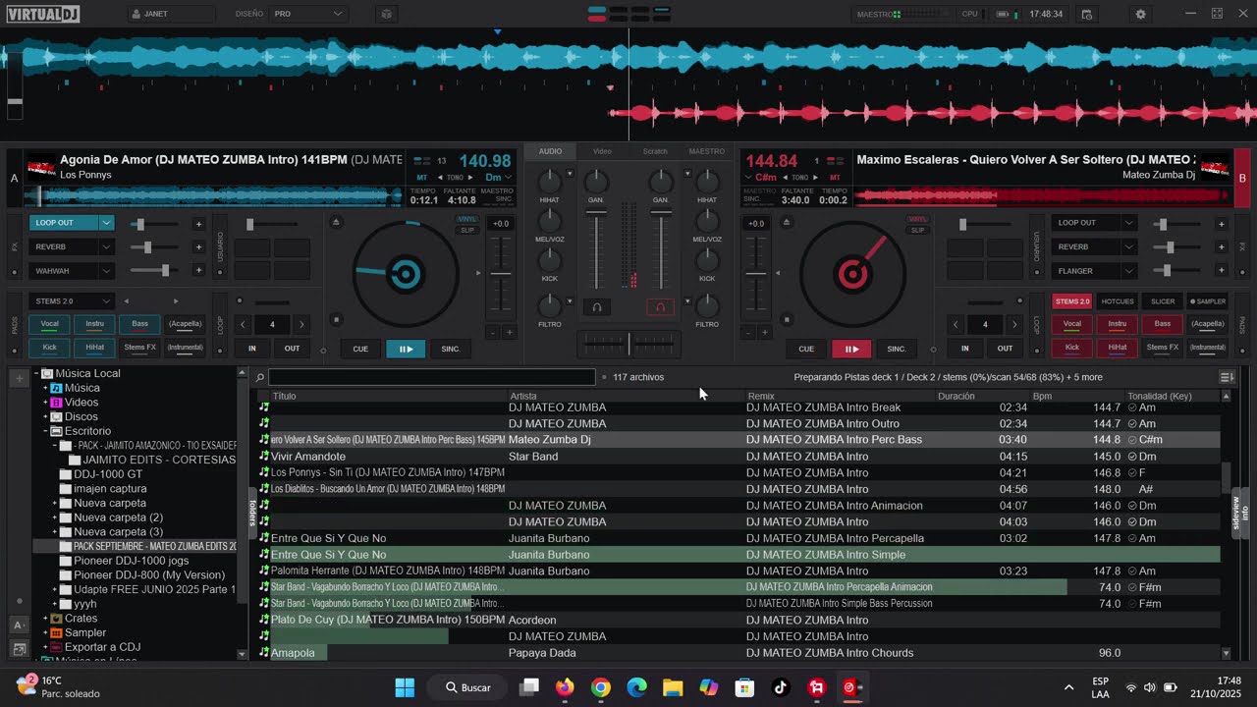Image resolution: width=1257 pixels, height=707 pixels.
Task: Open browser options icon beside column headers
Action: [1226, 377]
